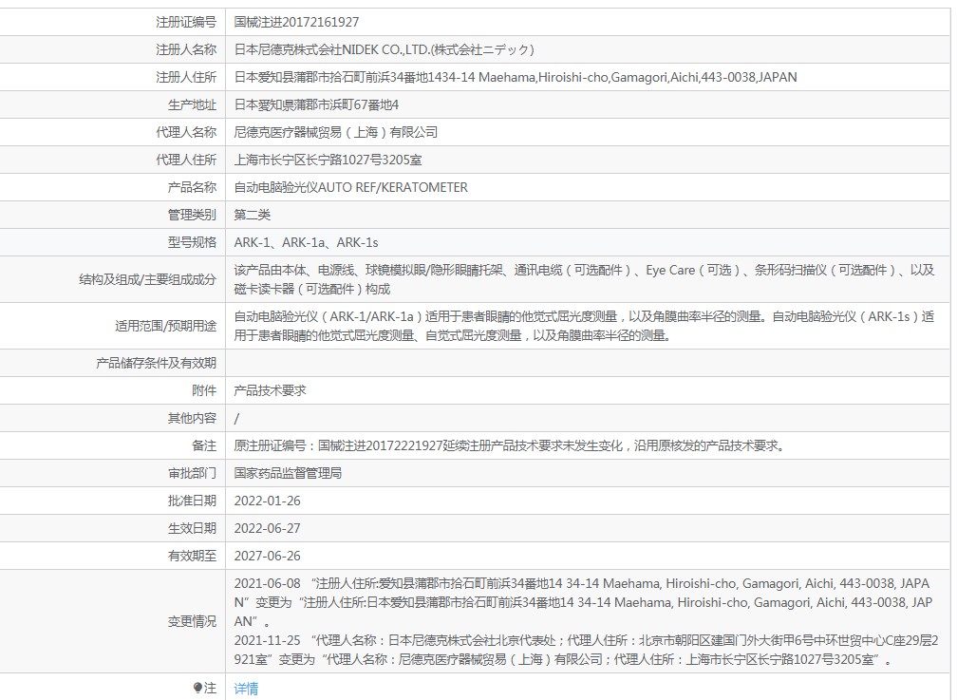Image resolution: width=957 pixels, height=700 pixels.
Task: Select the registrant name NIDEK CO.,LTD. text
Action: click(x=385, y=49)
